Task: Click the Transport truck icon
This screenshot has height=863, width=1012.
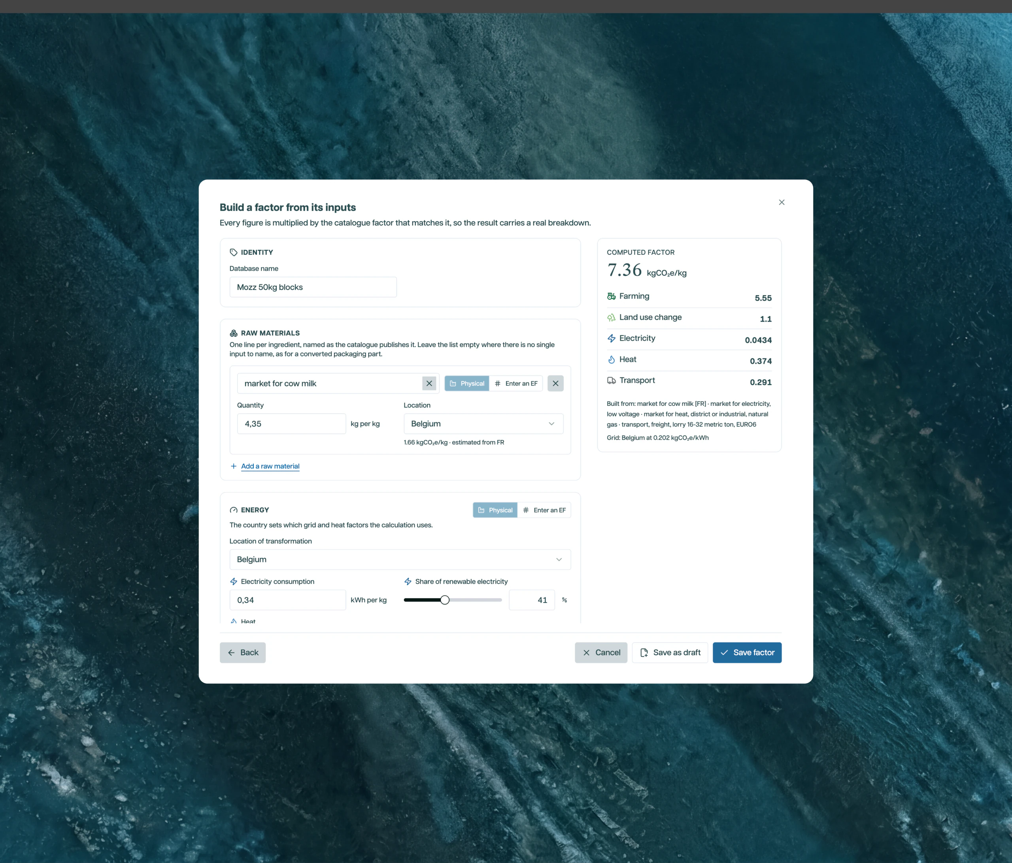Action: (611, 380)
